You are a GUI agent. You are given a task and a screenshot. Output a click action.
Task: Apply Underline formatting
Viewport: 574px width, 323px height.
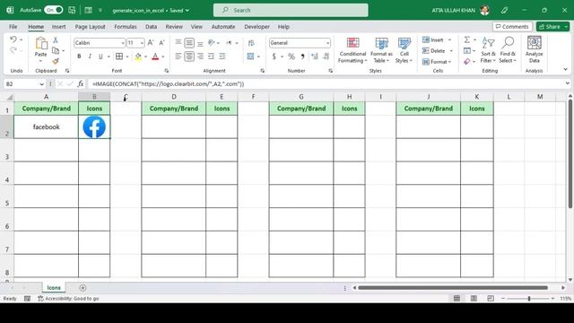tap(100, 57)
